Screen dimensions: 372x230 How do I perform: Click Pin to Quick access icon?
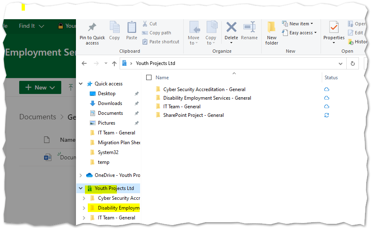[x=92, y=27]
